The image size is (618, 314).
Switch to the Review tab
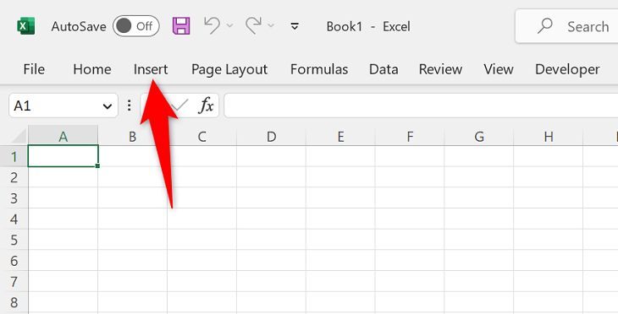[x=440, y=69]
